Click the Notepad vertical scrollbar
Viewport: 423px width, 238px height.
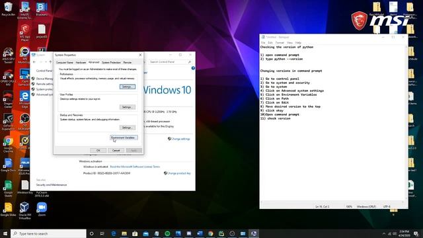(x=406, y=123)
